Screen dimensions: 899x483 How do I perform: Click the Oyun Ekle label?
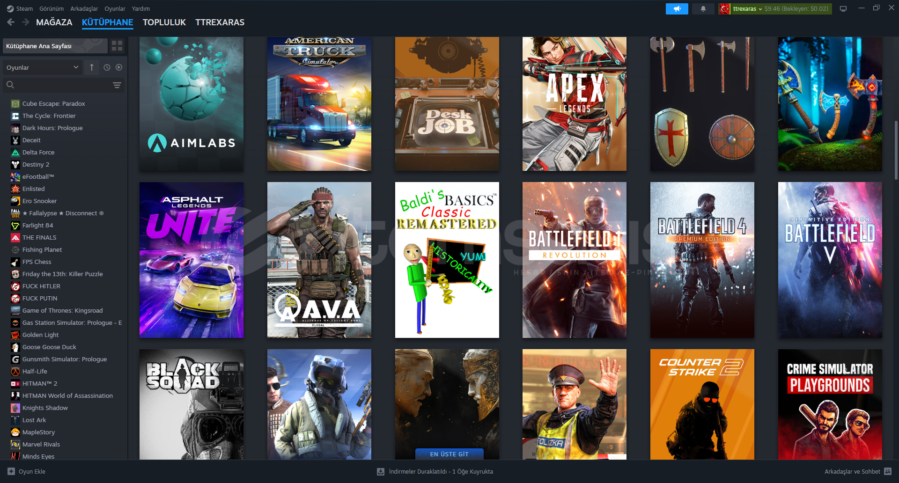tap(32, 471)
